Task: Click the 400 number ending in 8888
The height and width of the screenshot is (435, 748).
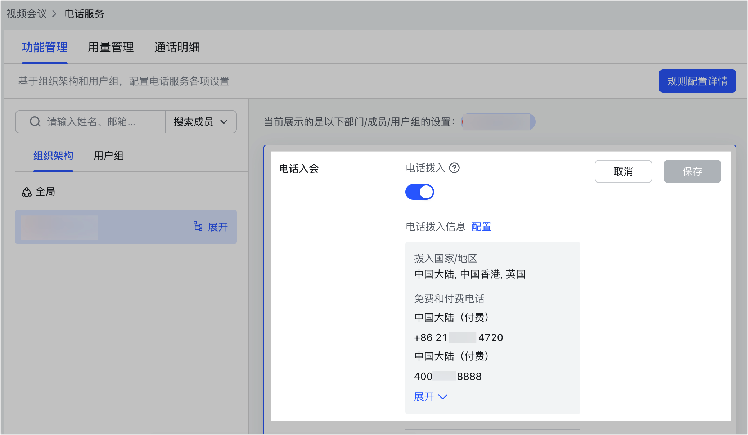Action: pyautogui.click(x=447, y=376)
